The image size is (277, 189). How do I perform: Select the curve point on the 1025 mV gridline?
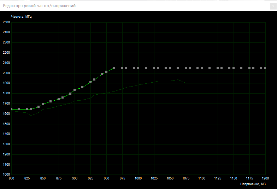point(154,68)
